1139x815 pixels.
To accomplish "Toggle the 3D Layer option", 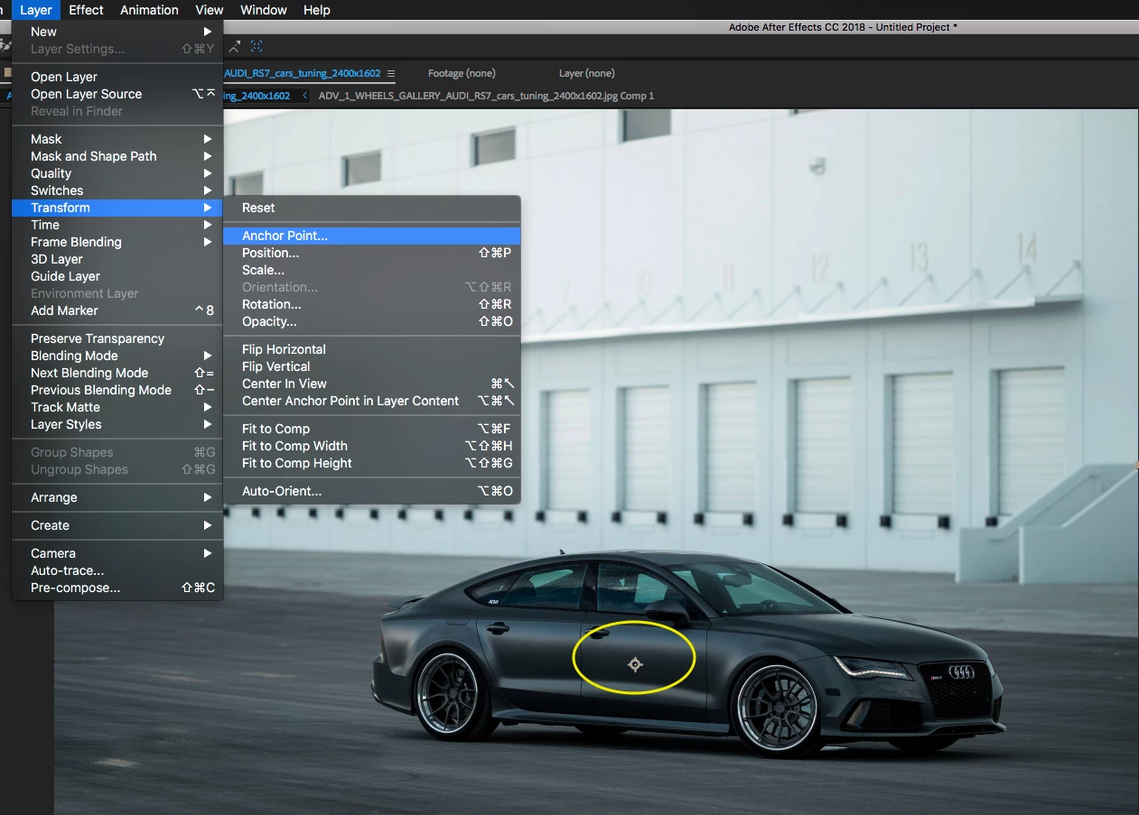I will (x=117, y=259).
